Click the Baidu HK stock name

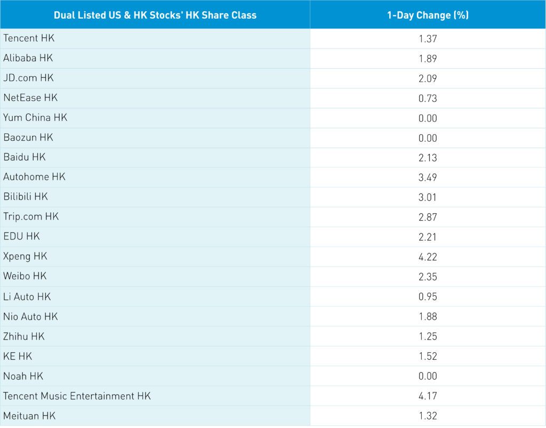click(x=25, y=157)
